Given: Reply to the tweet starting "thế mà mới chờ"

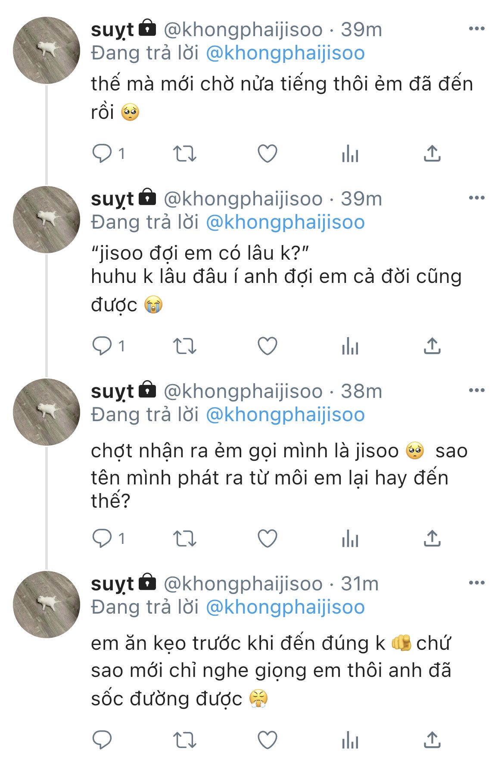Looking at the screenshot, I should click(102, 153).
